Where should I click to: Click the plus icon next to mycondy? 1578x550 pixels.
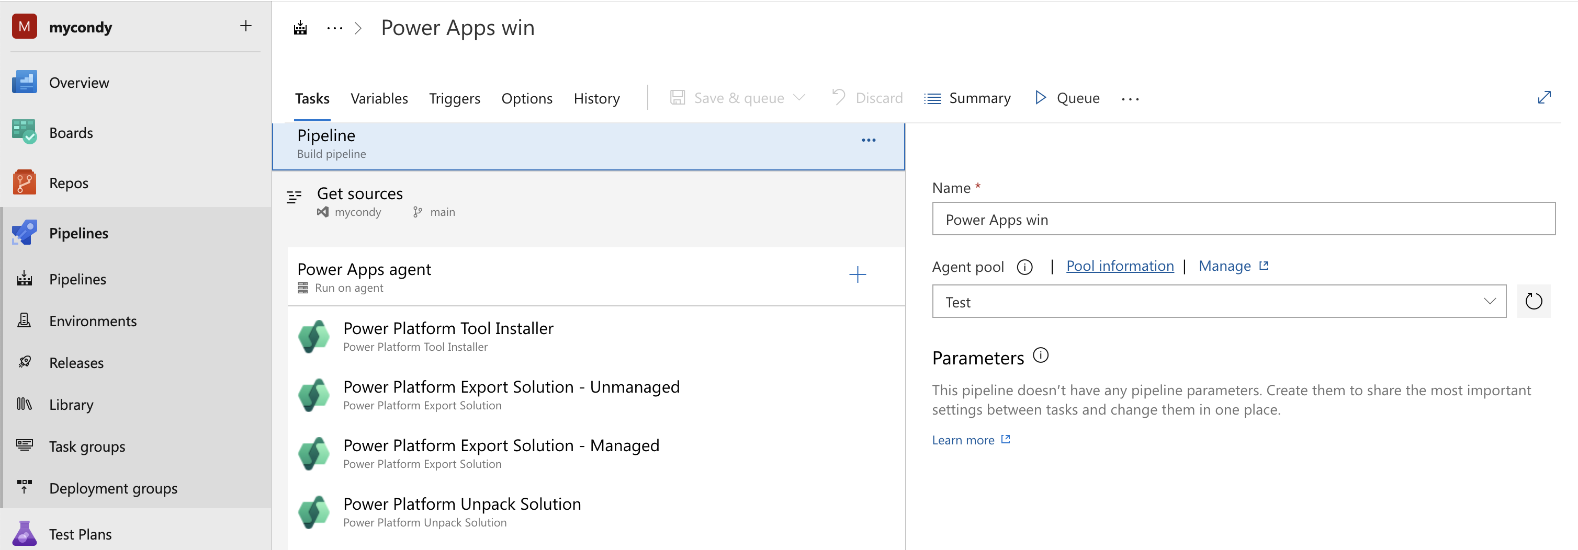(245, 26)
